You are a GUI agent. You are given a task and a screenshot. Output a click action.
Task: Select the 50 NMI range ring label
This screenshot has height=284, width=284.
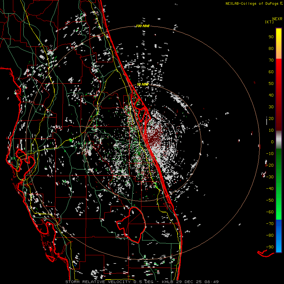143,85
